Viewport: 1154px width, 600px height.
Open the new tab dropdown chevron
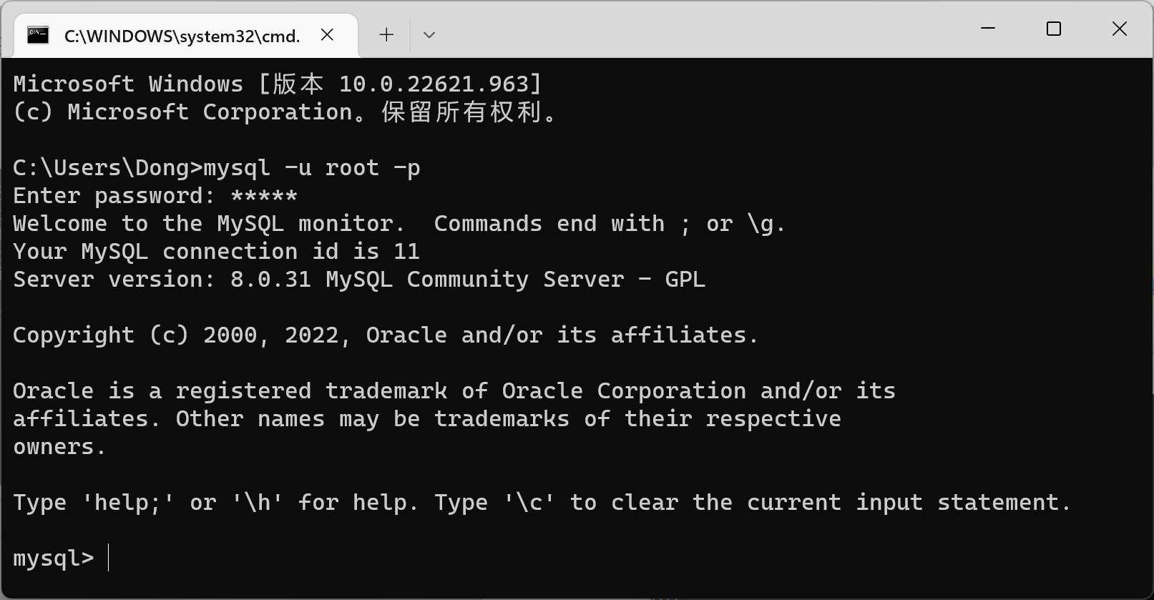(x=429, y=34)
